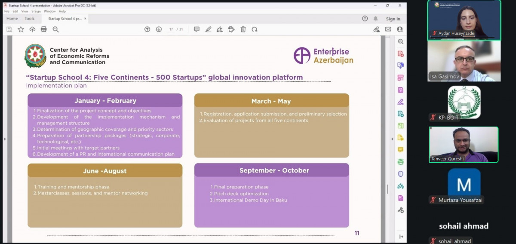Click the January - February heading on the slide
Viewport: 516px width, 244px height.
[x=105, y=101]
